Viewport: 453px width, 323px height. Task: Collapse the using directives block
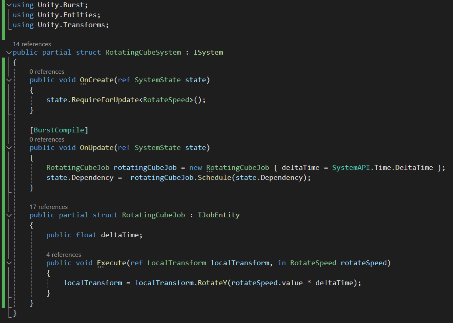pyautogui.click(x=9, y=5)
